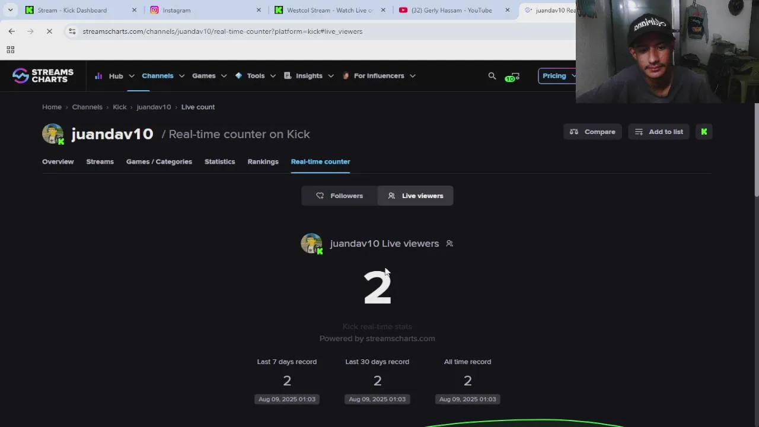
Task: Open the live streams icon with green badge
Action: (x=512, y=77)
